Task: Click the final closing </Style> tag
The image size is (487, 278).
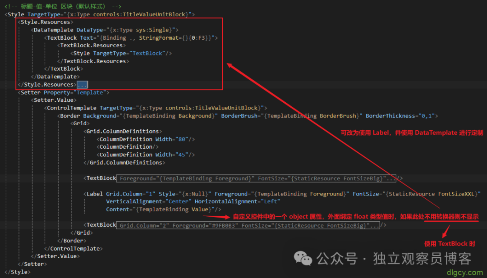Action: [x=18, y=272]
